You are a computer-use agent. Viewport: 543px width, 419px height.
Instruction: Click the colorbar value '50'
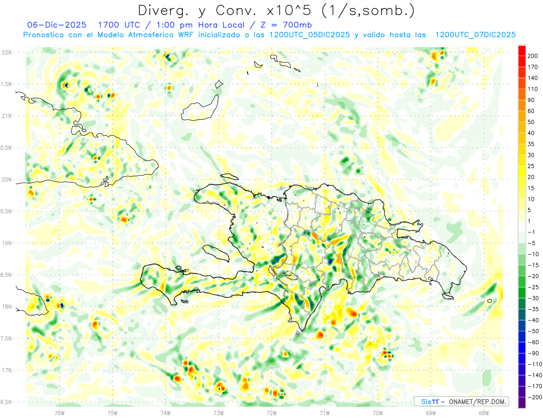532,122
